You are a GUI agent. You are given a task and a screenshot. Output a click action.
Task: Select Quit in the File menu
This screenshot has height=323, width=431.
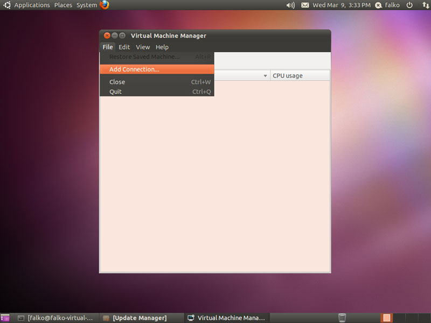[157, 92]
